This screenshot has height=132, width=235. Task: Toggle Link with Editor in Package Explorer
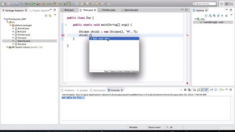[50, 16]
